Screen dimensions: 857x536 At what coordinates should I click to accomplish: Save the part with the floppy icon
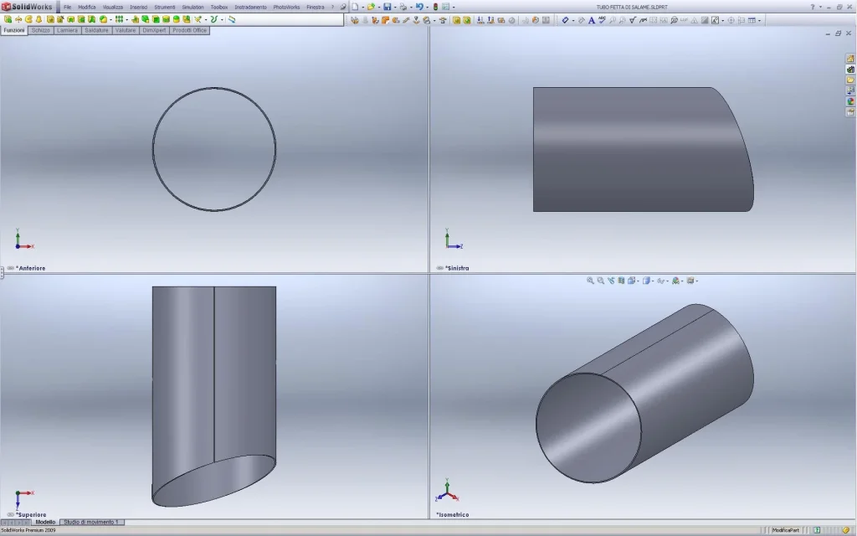pos(387,7)
